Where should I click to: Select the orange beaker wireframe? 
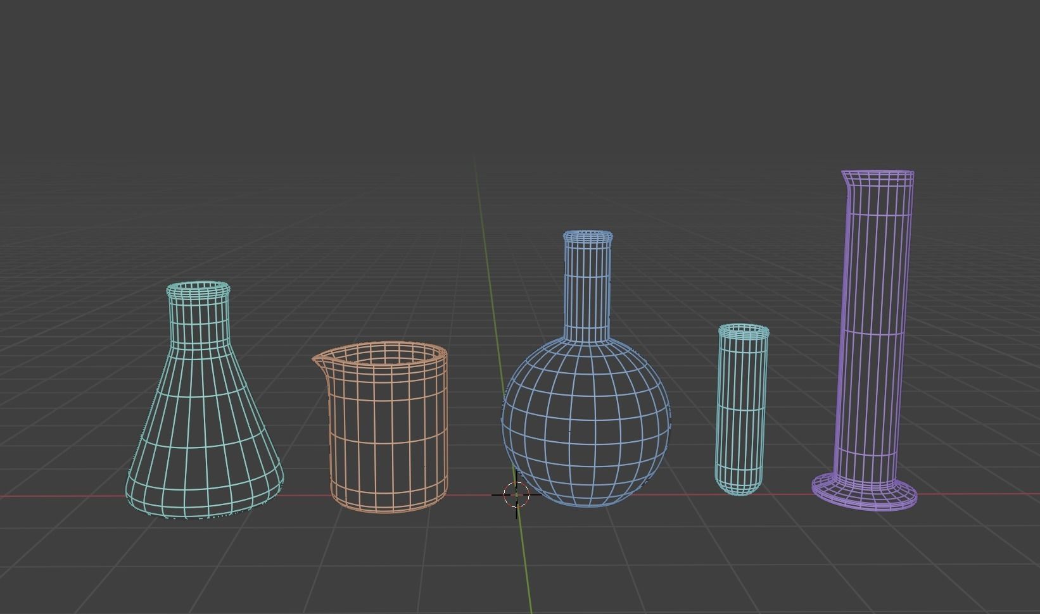[x=381, y=427]
